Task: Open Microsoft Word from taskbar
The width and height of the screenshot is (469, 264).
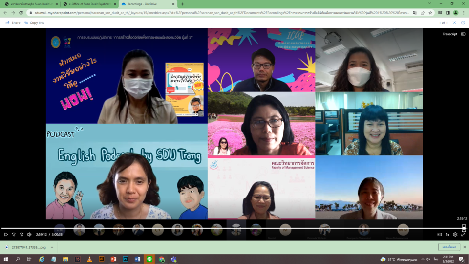Action: click(x=137, y=259)
